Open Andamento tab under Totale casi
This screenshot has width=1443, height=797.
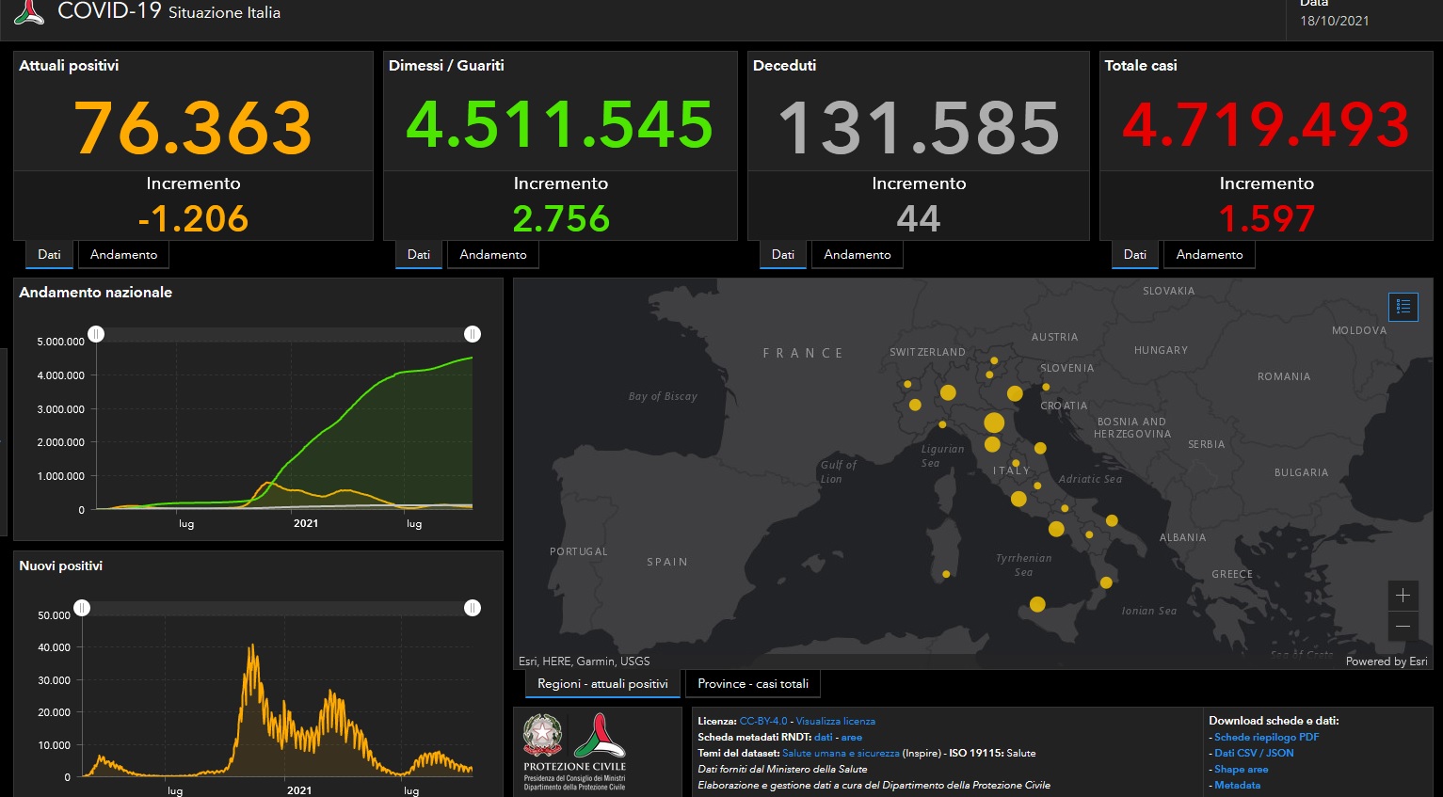(x=1209, y=255)
